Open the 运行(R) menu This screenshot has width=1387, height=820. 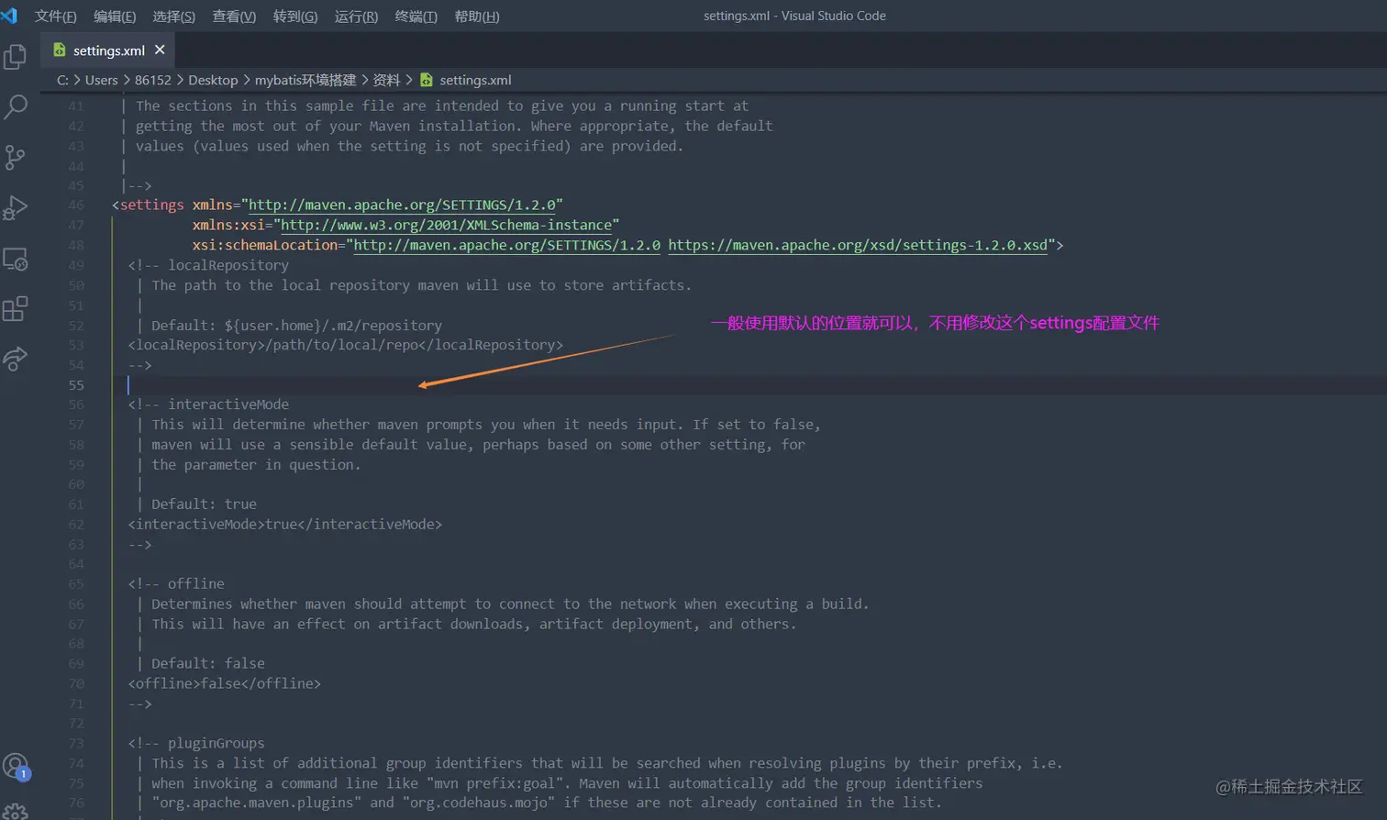pyautogui.click(x=357, y=17)
